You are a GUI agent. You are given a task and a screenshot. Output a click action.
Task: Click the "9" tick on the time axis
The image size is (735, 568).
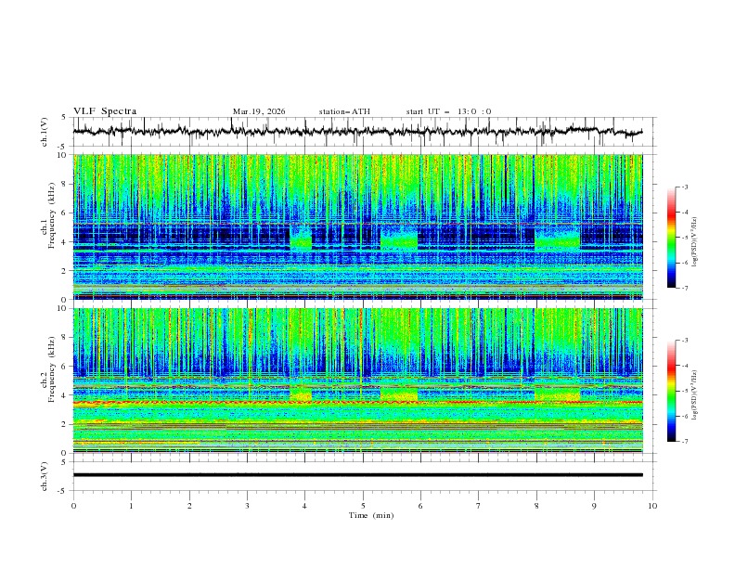(594, 506)
